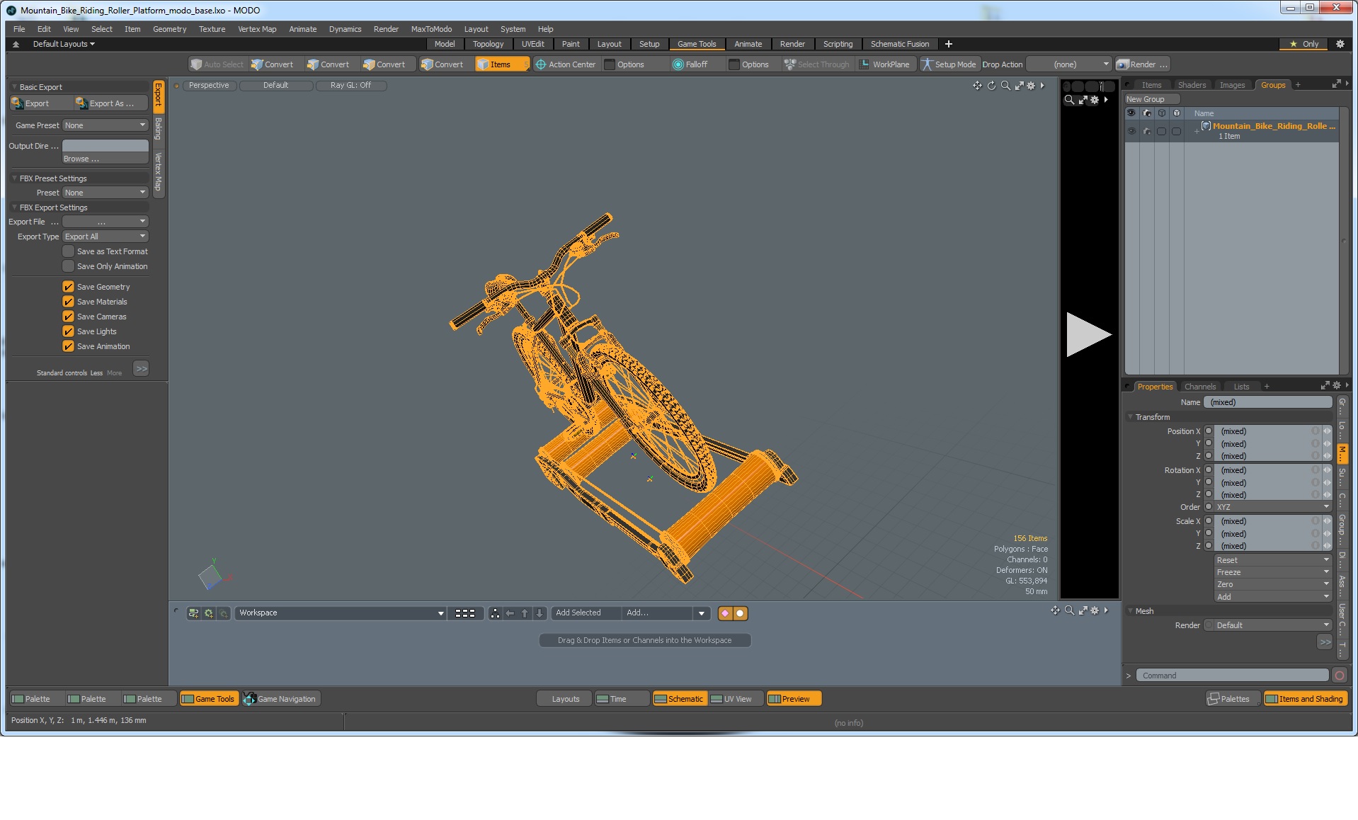Enable Save Only Animation
The height and width of the screenshot is (820, 1358).
pyautogui.click(x=68, y=266)
